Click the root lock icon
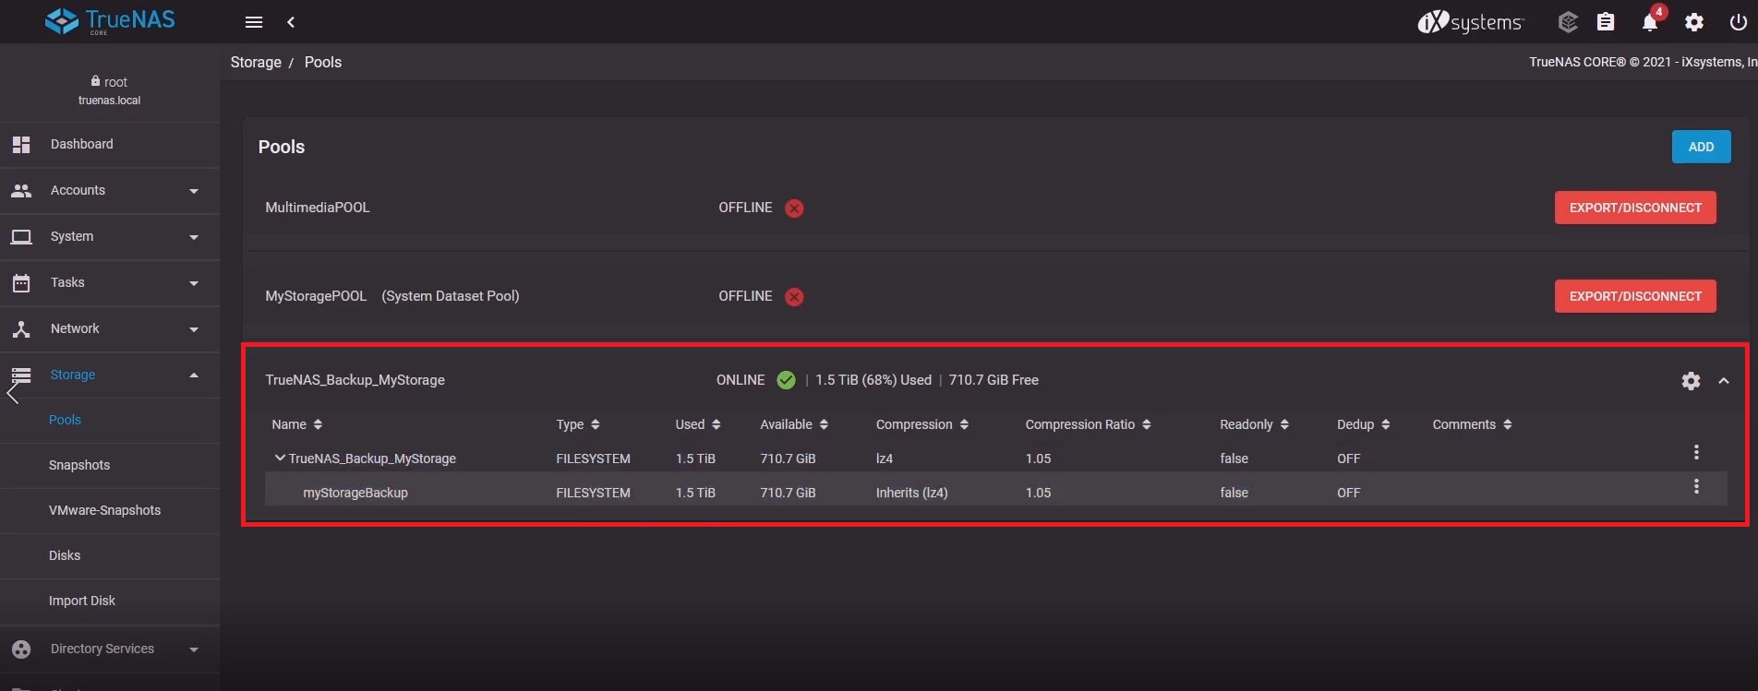This screenshot has height=691, width=1758. pos(95,81)
